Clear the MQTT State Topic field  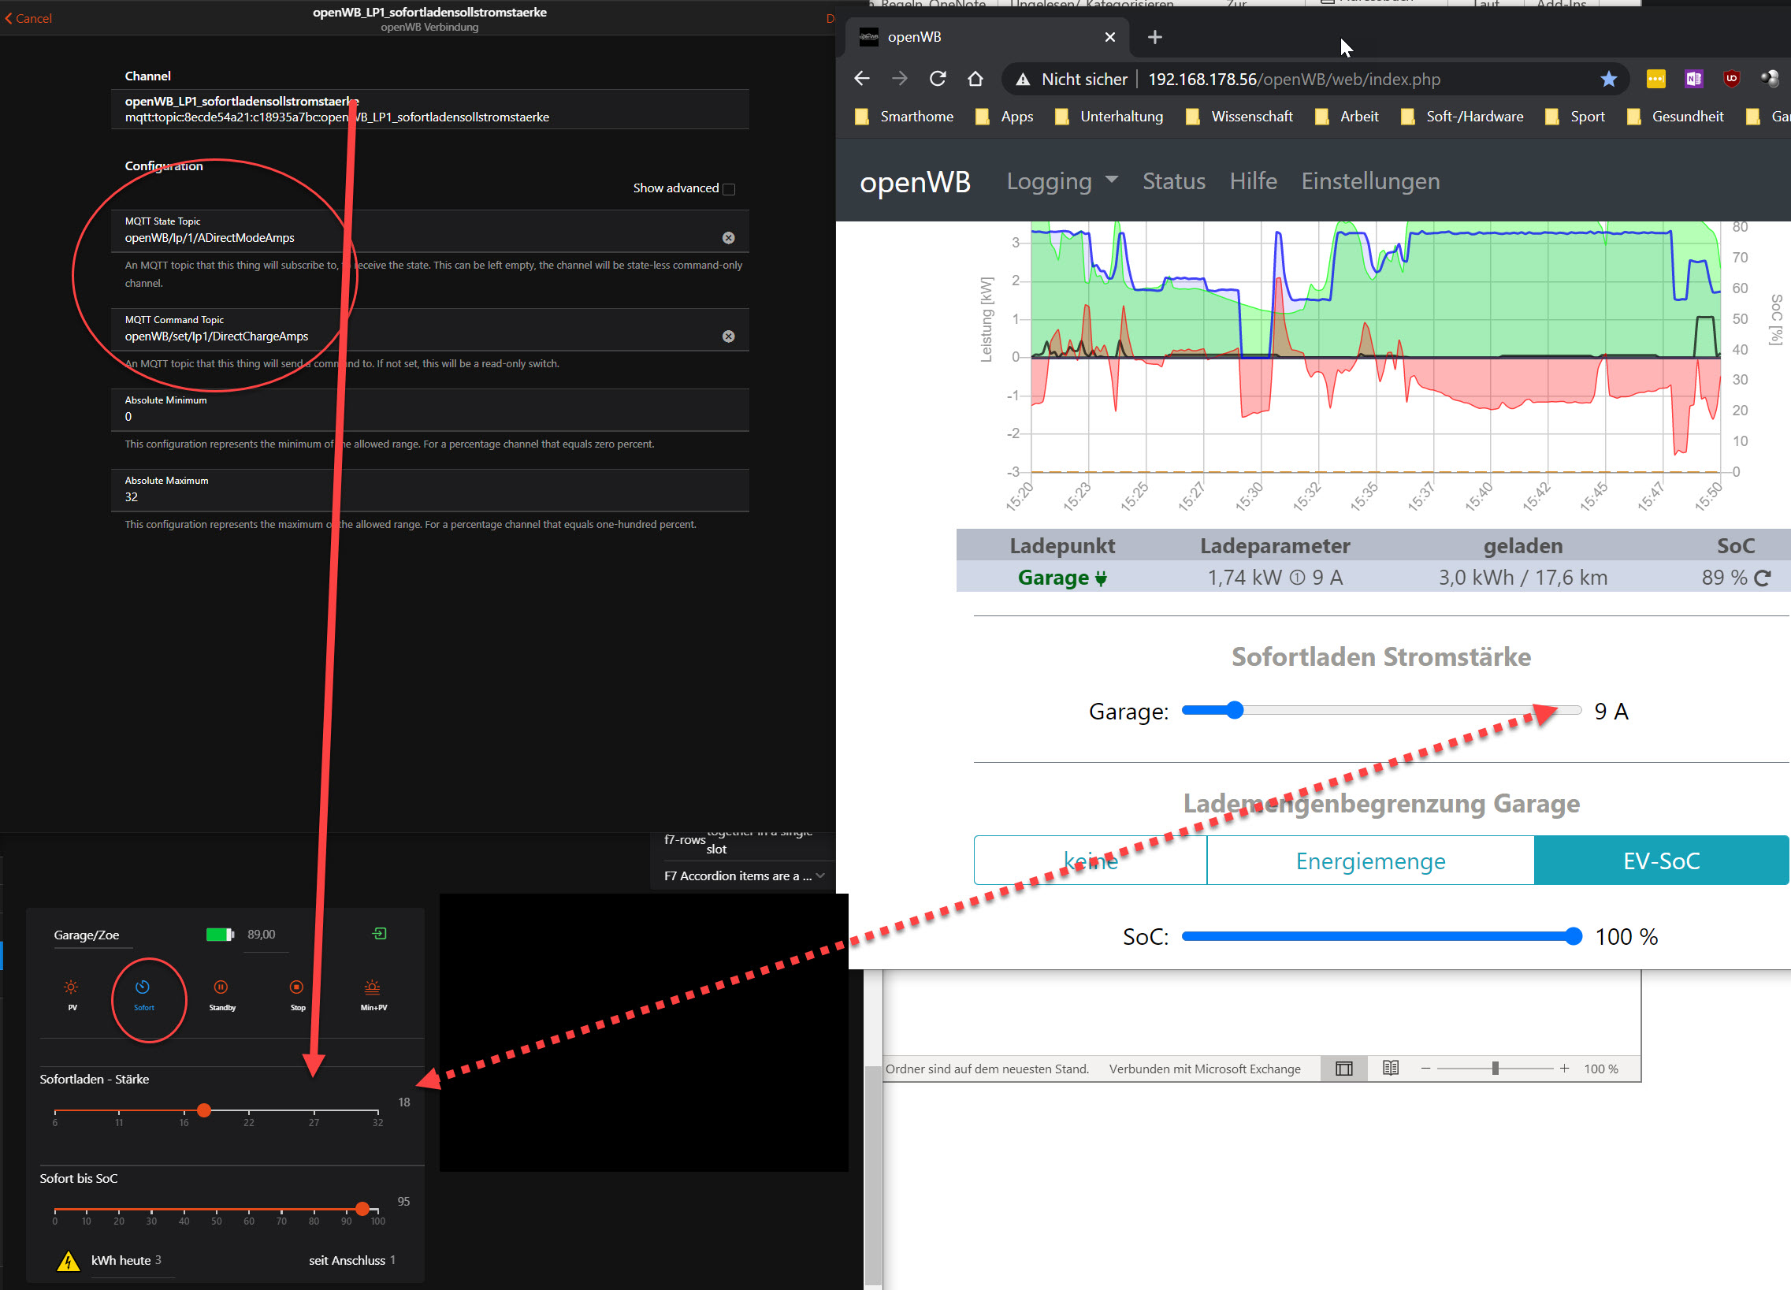pos(728,238)
